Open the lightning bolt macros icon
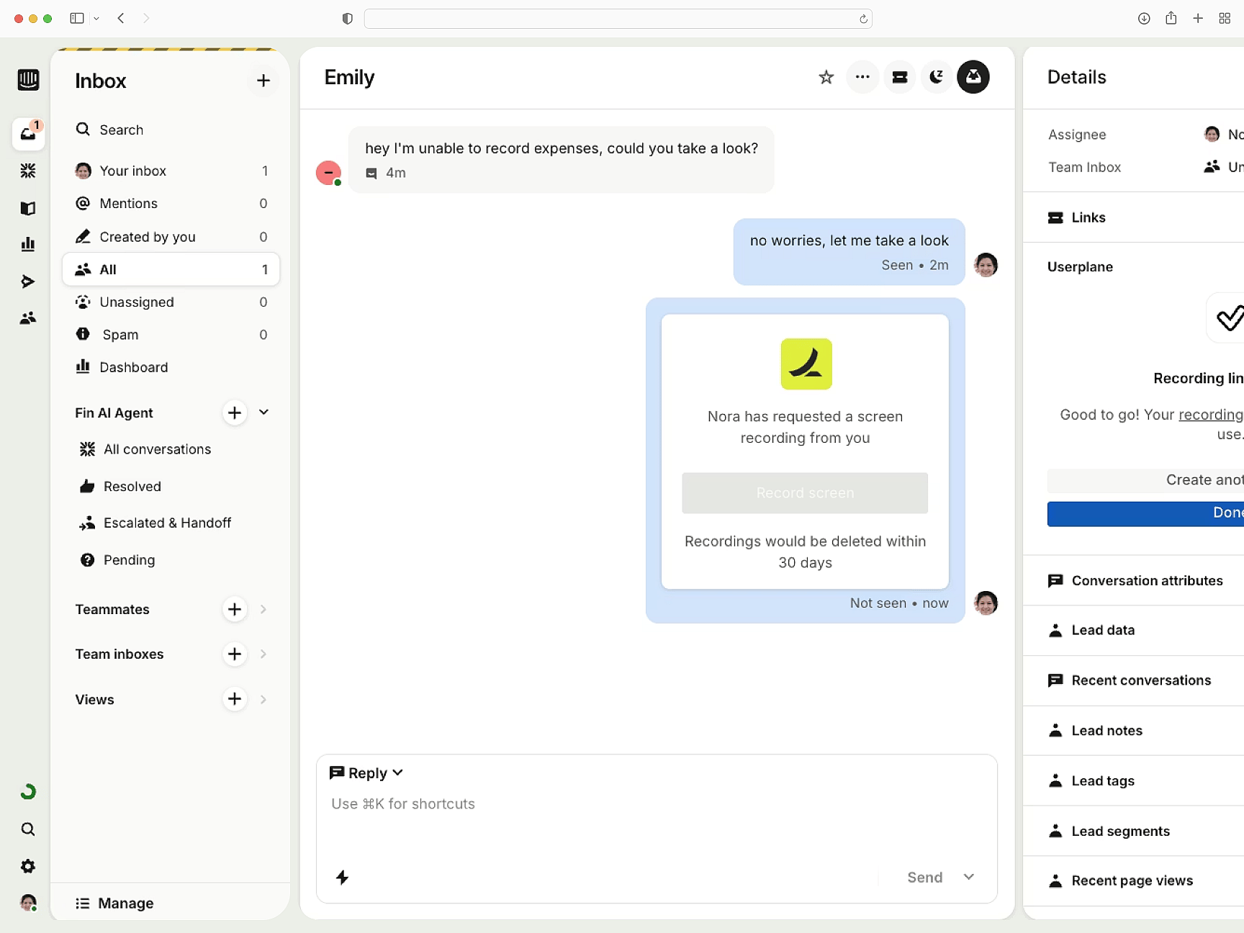1244x933 pixels. (x=343, y=877)
